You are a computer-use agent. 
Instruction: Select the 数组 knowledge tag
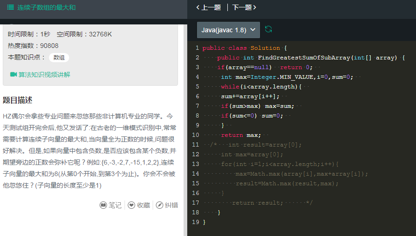point(59,57)
